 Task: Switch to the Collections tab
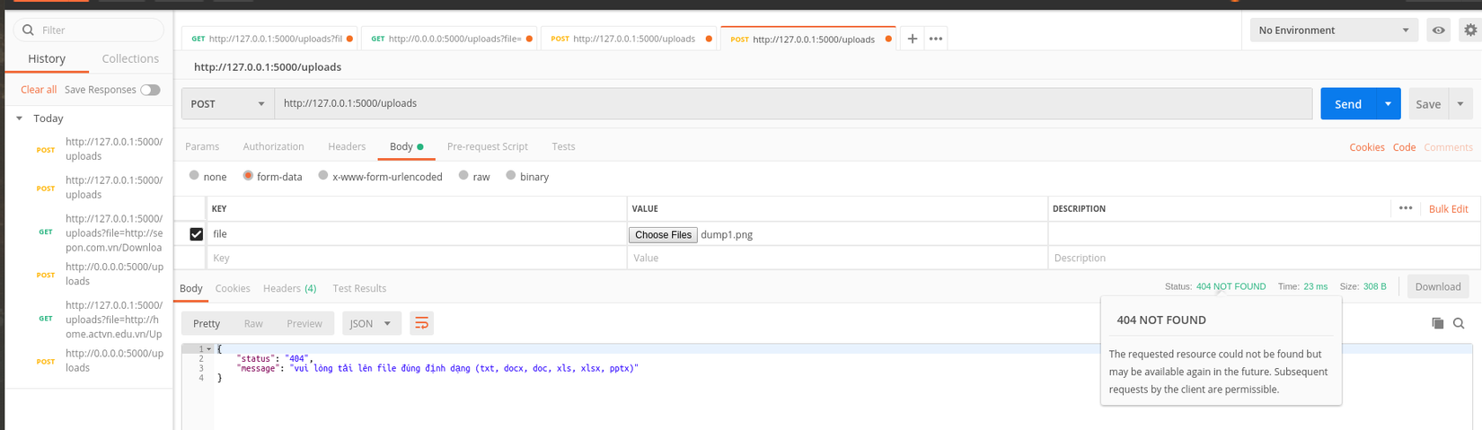click(x=130, y=58)
